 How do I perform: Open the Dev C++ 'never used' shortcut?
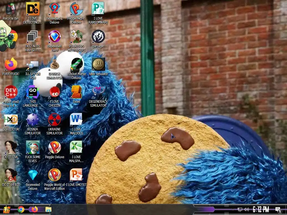tap(11, 92)
